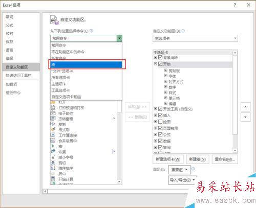Open the 主选项卡 ribbon dropdown
The height and width of the screenshot is (208, 256).
(195, 38)
